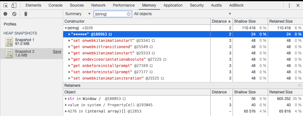
Task: Sort by the Distance column header
Action: coord(222,21)
